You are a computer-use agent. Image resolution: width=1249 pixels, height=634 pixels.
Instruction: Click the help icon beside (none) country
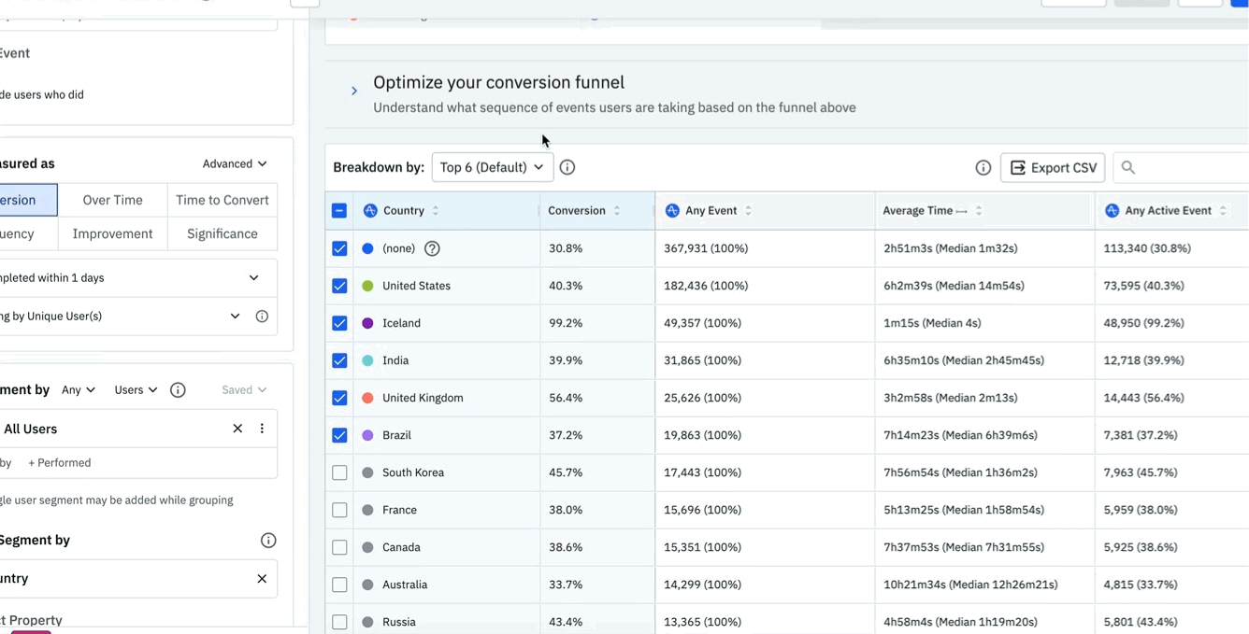(x=432, y=248)
